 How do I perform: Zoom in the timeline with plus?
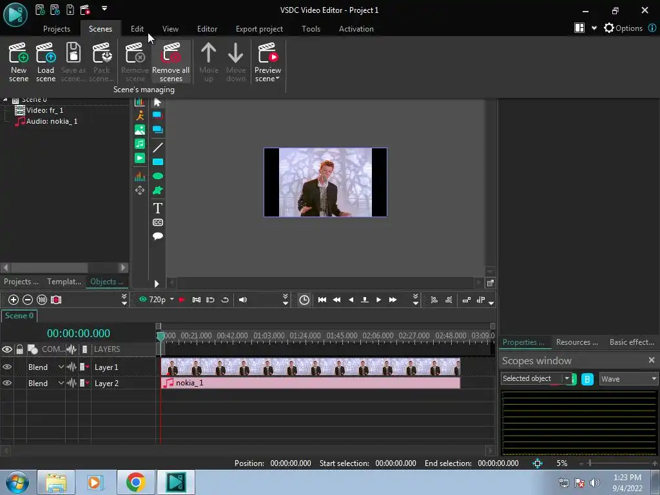click(14, 300)
